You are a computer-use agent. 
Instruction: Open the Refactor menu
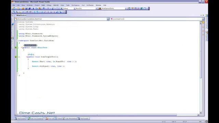30,5
